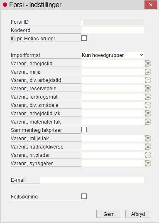Click into the E-mail text field

(92, 180)
